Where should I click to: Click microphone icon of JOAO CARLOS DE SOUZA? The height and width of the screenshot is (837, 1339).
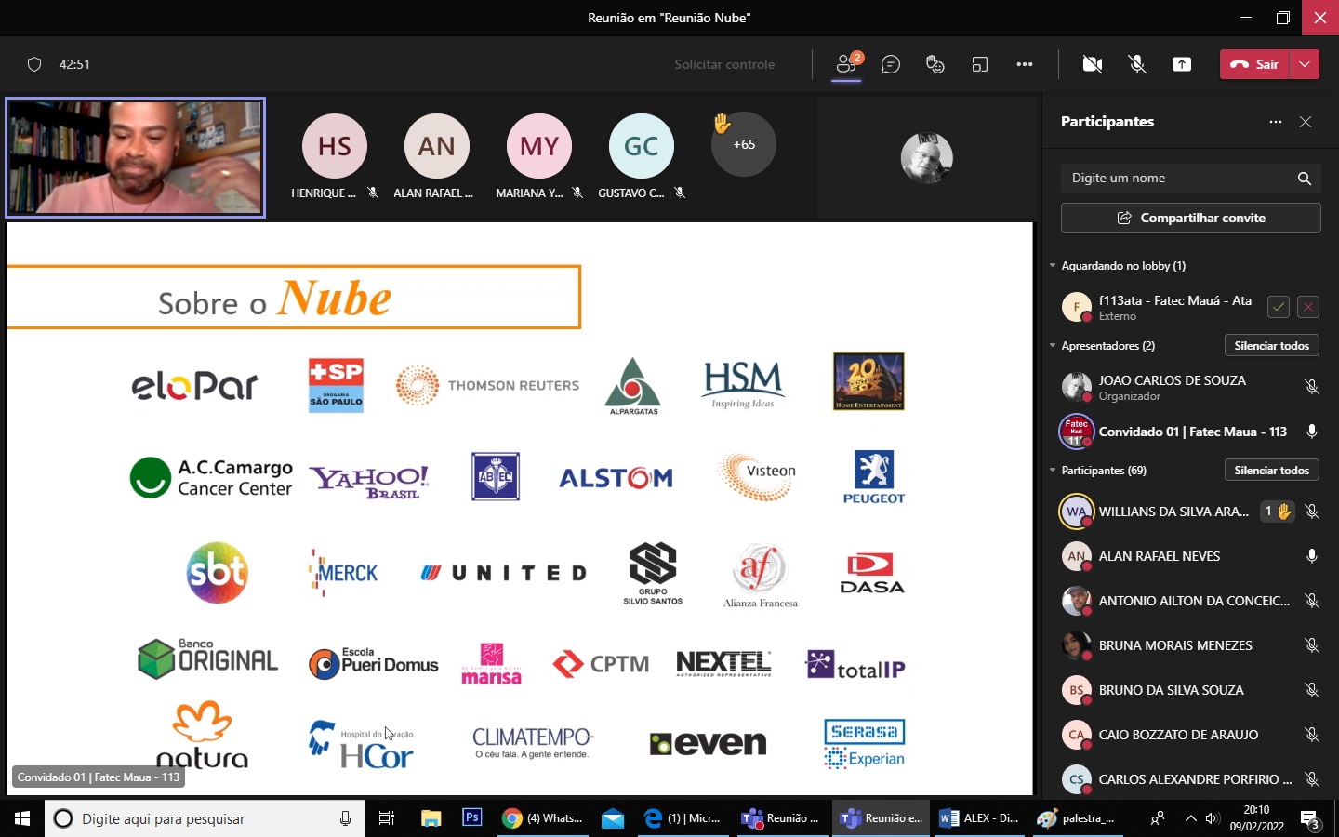pyautogui.click(x=1312, y=387)
